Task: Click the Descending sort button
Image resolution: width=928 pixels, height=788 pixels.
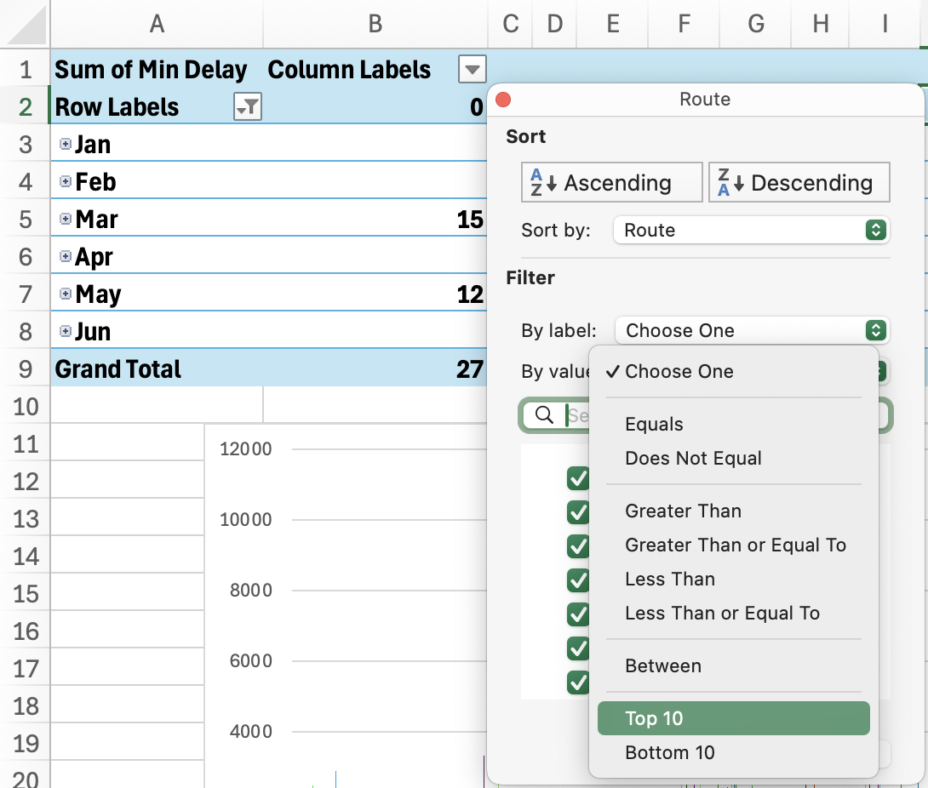Action: pos(799,181)
